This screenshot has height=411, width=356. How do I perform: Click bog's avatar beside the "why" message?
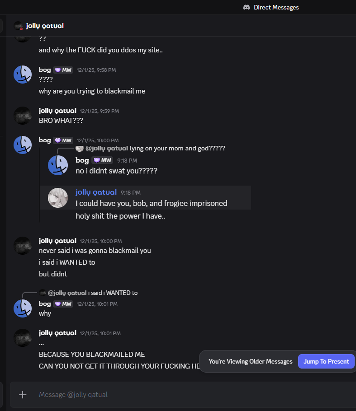click(23, 308)
